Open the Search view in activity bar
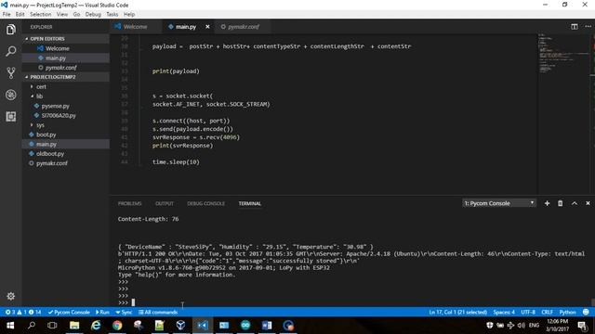 click(x=11, y=51)
